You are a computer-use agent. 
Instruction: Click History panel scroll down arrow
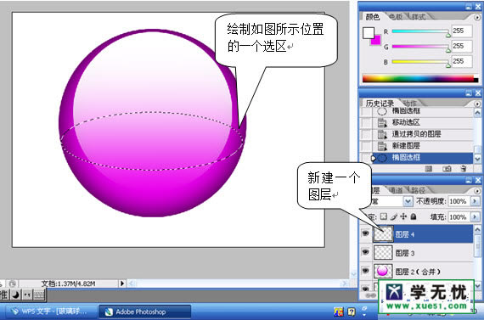477,159
